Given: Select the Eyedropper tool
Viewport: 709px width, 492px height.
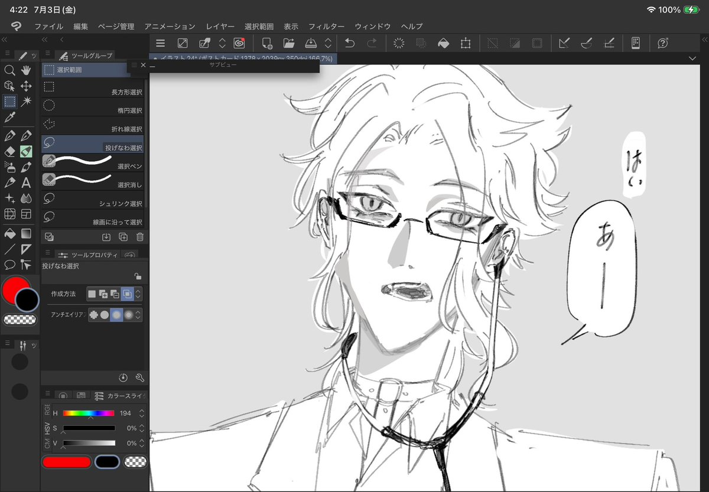Looking at the screenshot, I should click(x=9, y=118).
